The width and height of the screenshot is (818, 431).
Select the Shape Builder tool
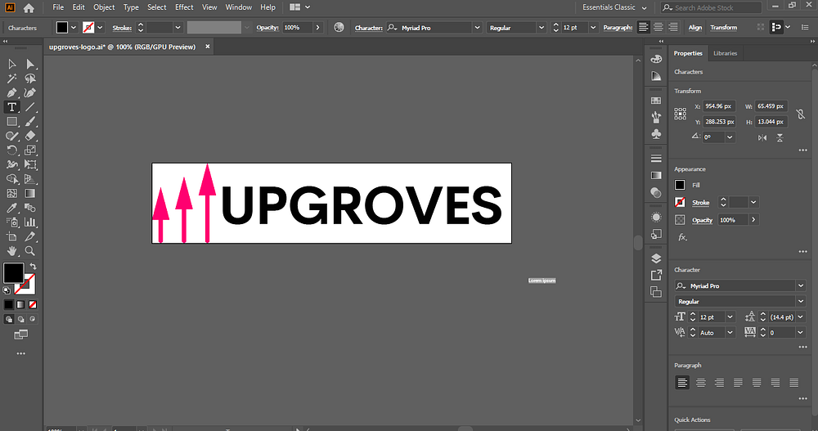pos(11,179)
